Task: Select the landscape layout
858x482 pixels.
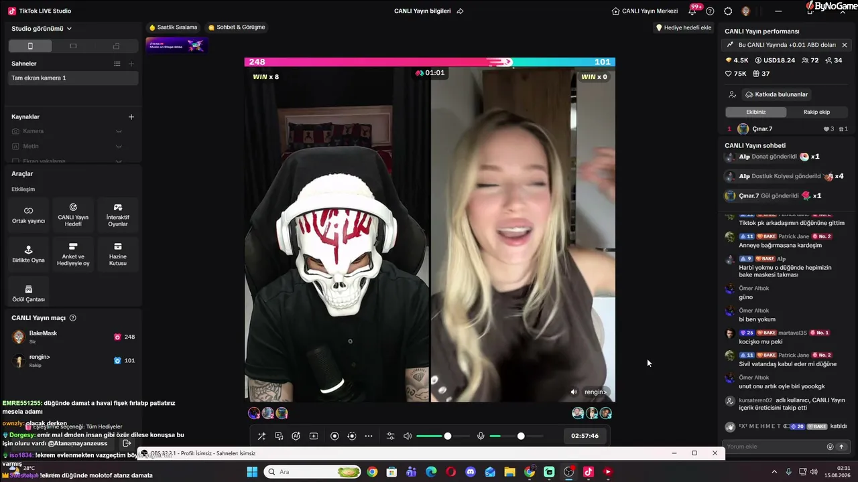Action: click(x=73, y=46)
